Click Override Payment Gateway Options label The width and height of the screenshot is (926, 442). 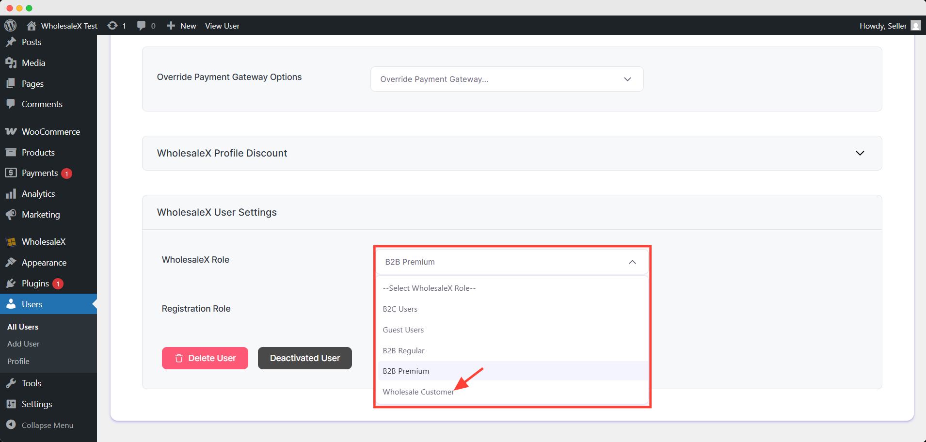(x=229, y=77)
